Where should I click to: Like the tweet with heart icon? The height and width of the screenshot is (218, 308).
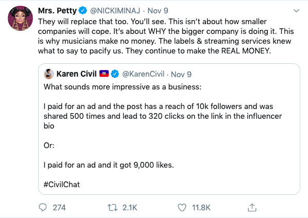[x=182, y=208]
